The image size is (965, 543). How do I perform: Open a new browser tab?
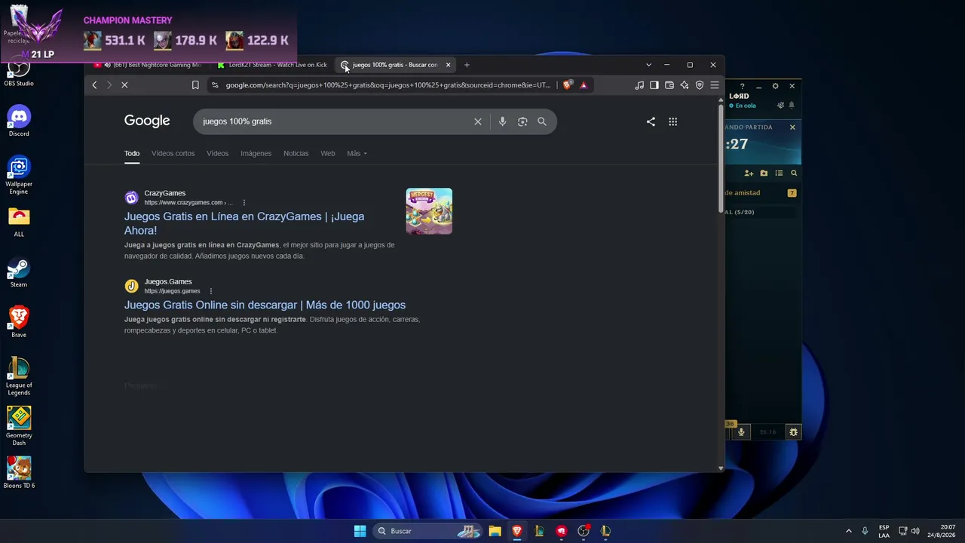coord(467,65)
